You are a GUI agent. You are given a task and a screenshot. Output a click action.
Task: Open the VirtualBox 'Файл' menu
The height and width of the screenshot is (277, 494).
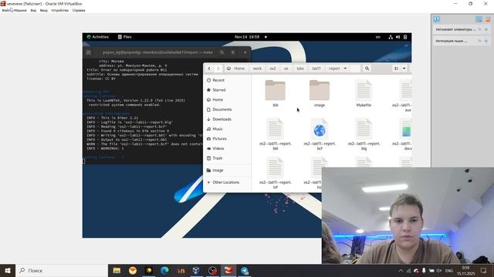point(6,10)
